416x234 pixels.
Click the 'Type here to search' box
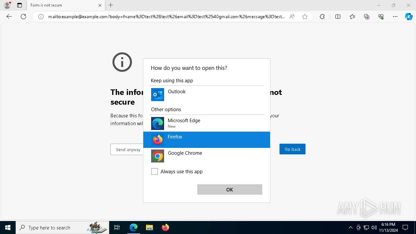pos(62,227)
